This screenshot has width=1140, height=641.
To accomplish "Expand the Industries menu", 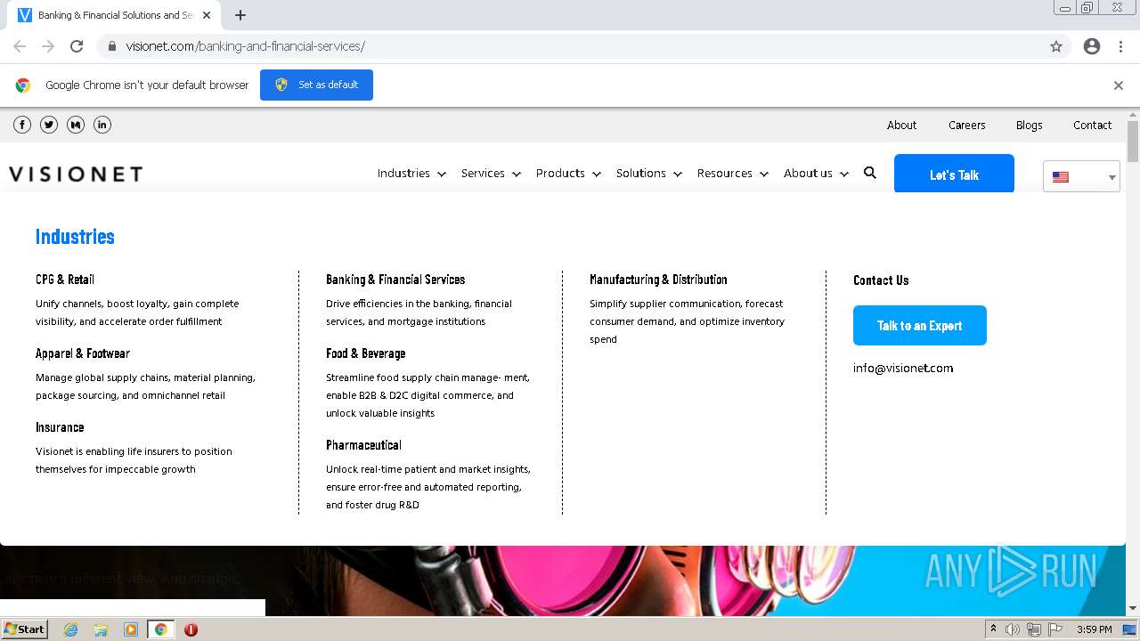I will (411, 174).
